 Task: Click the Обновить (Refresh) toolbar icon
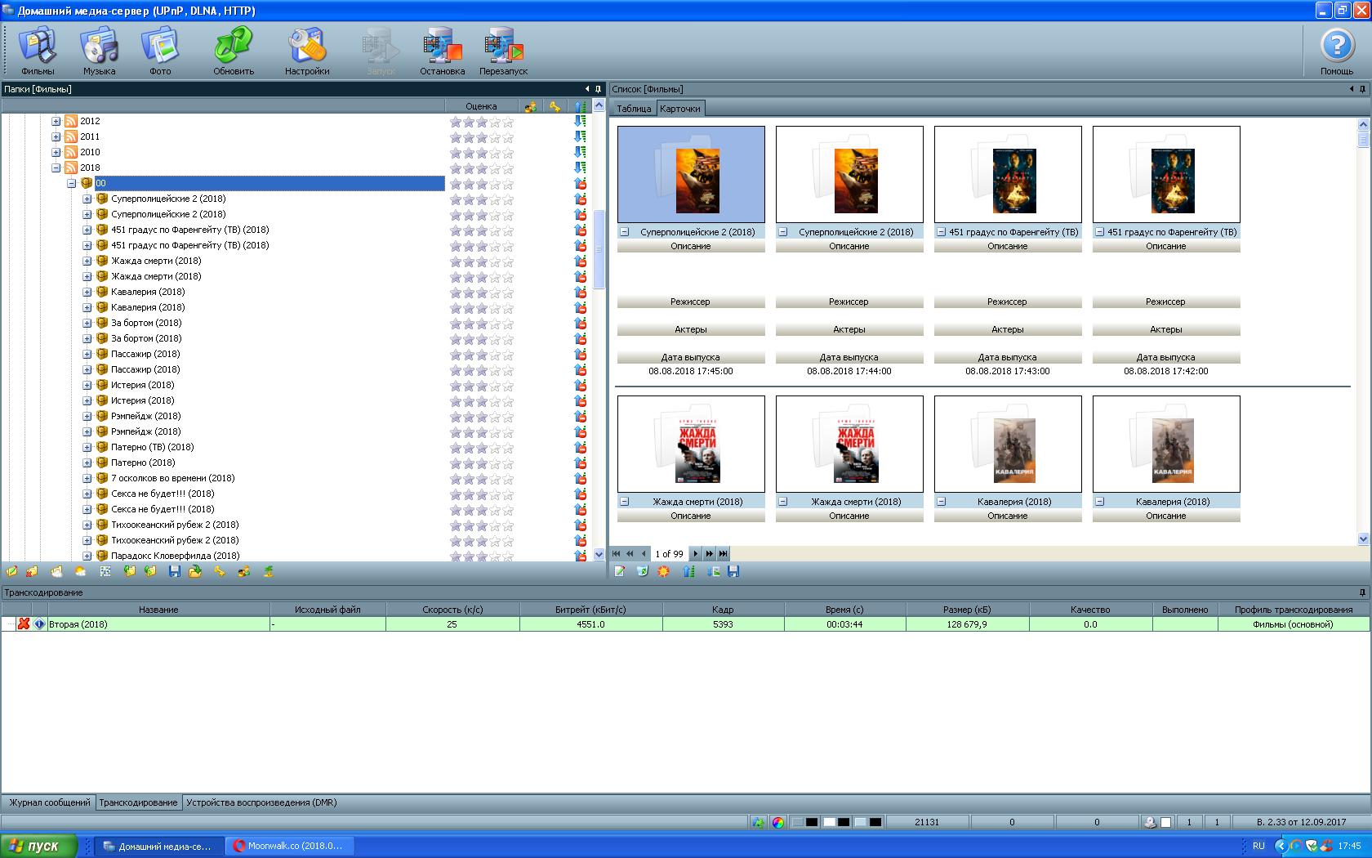click(x=234, y=51)
